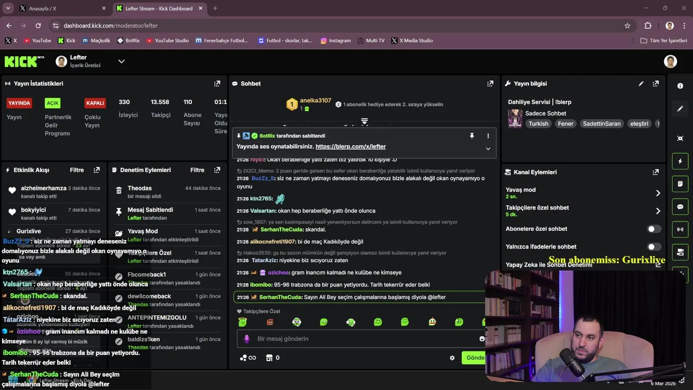Viewport: 693px width, 390px height.
Task: Open the BotRix bookmark
Action: tap(128, 41)
